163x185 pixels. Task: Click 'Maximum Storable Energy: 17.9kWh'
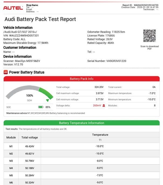[26, 43]
